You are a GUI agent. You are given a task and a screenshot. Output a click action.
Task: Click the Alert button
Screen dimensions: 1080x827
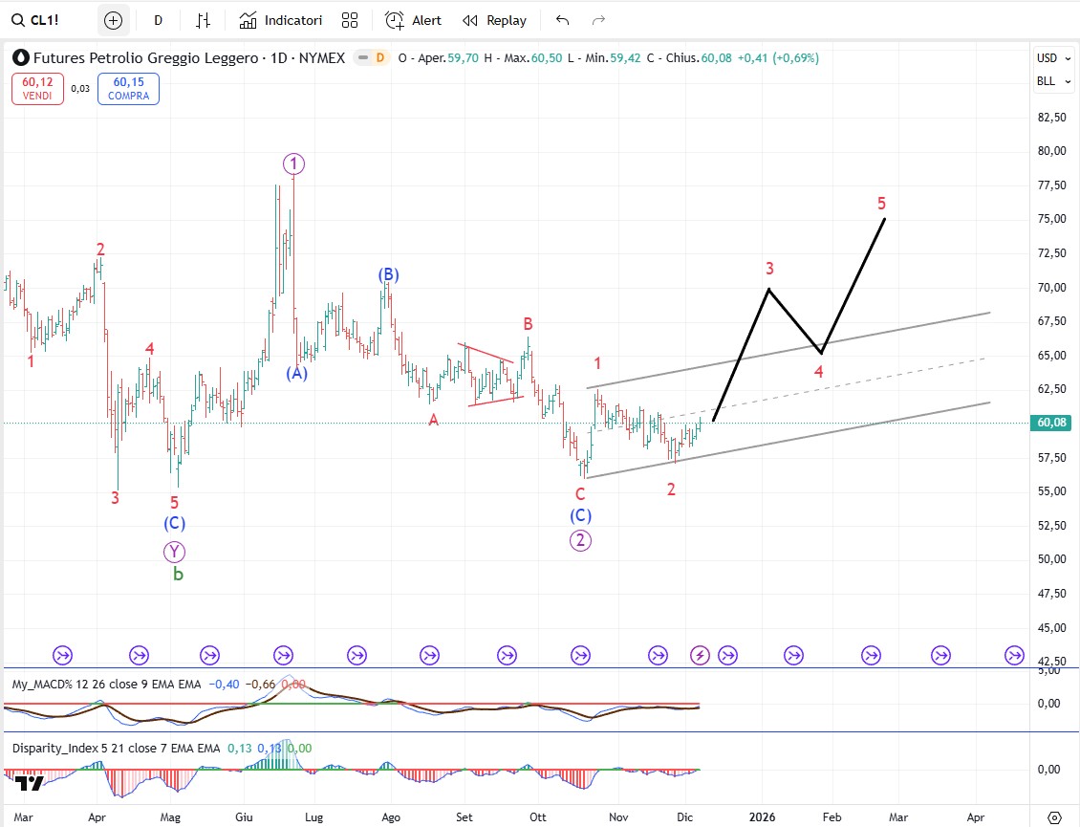click(414, 20)
